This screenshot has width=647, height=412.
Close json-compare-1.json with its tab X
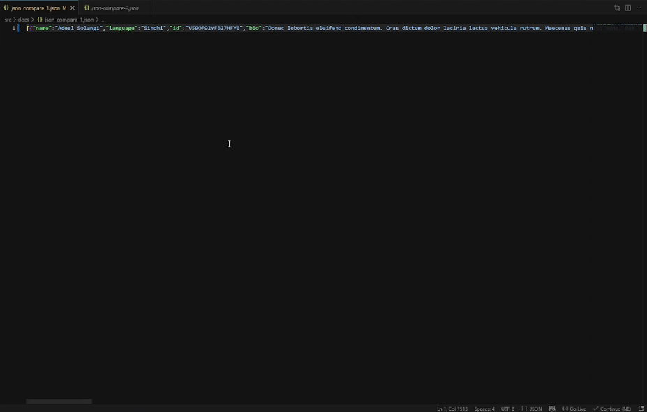pos(72,8)
